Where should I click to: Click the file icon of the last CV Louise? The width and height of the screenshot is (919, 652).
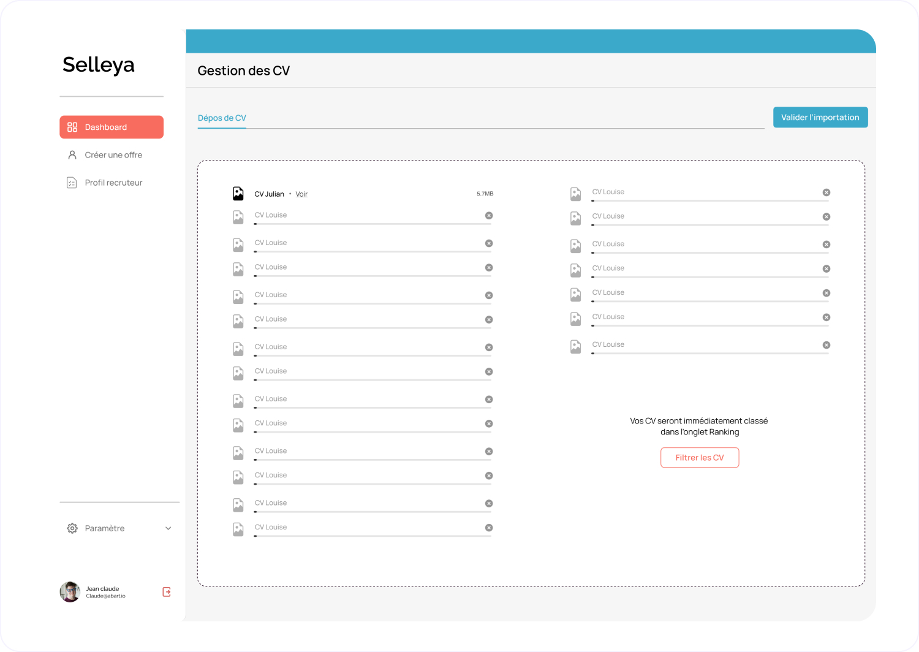click(238, 529)
